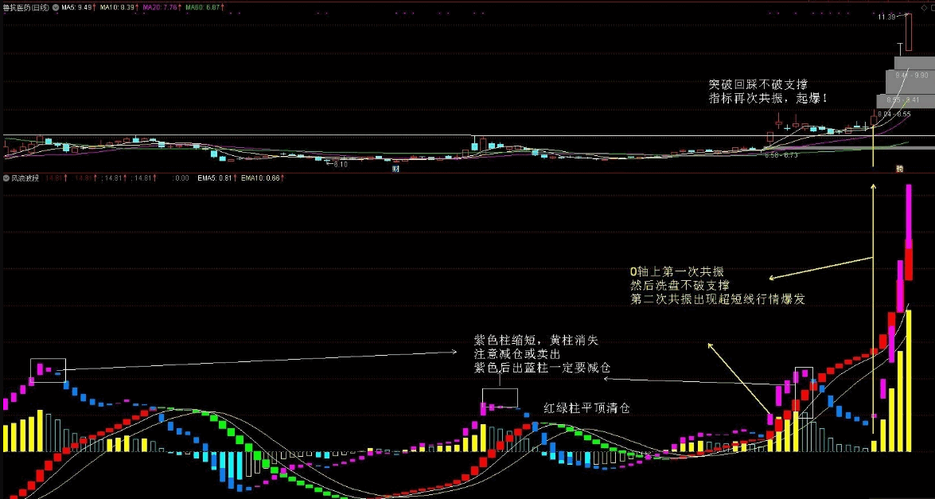
Task: Click the 财 finance marker under the chart
Action: point(395,169)
